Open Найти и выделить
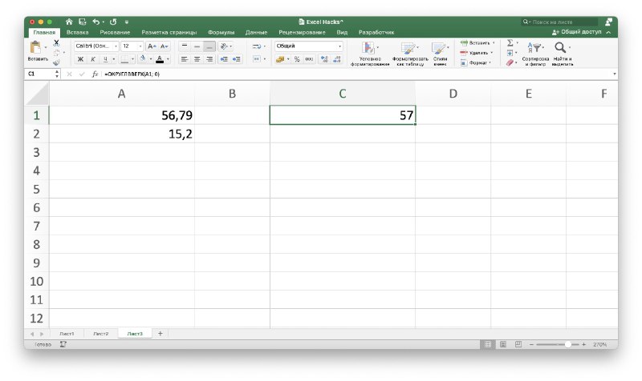This screenshot has height=381, width=642. [x=563, y=54]
